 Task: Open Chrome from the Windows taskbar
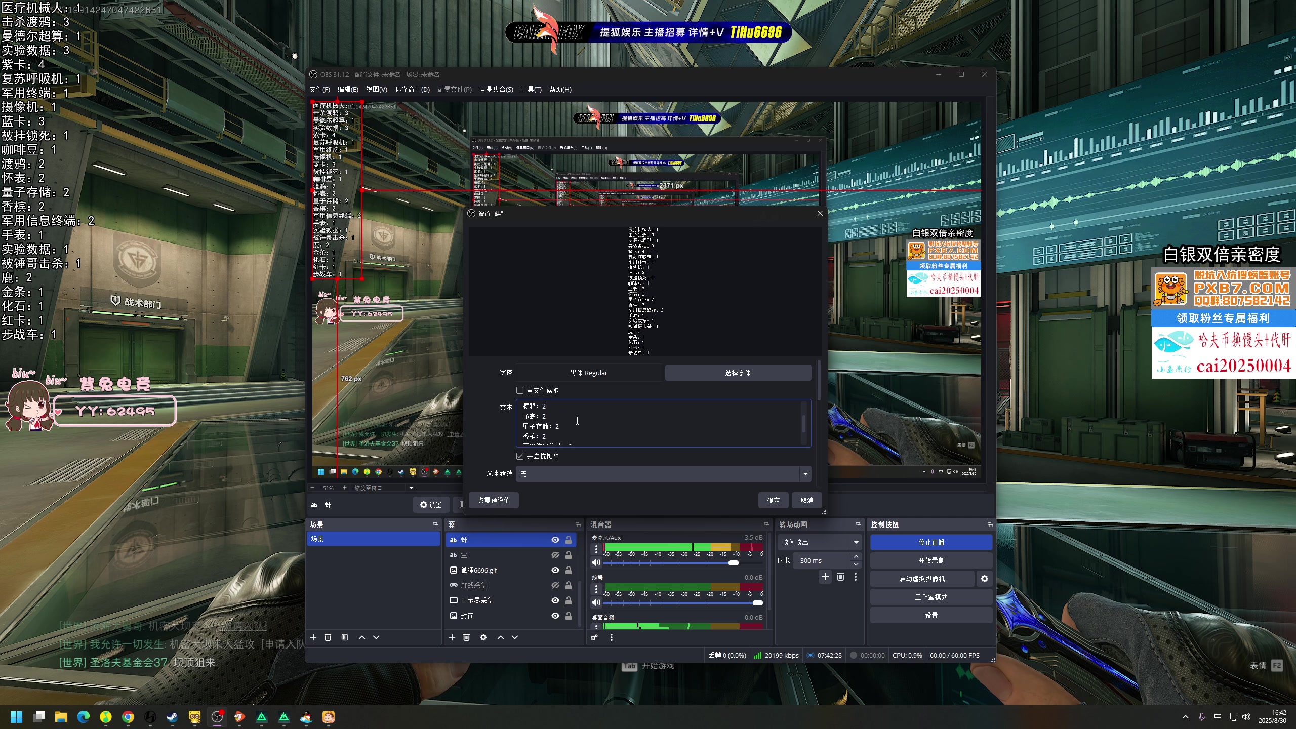pos(128,717)
